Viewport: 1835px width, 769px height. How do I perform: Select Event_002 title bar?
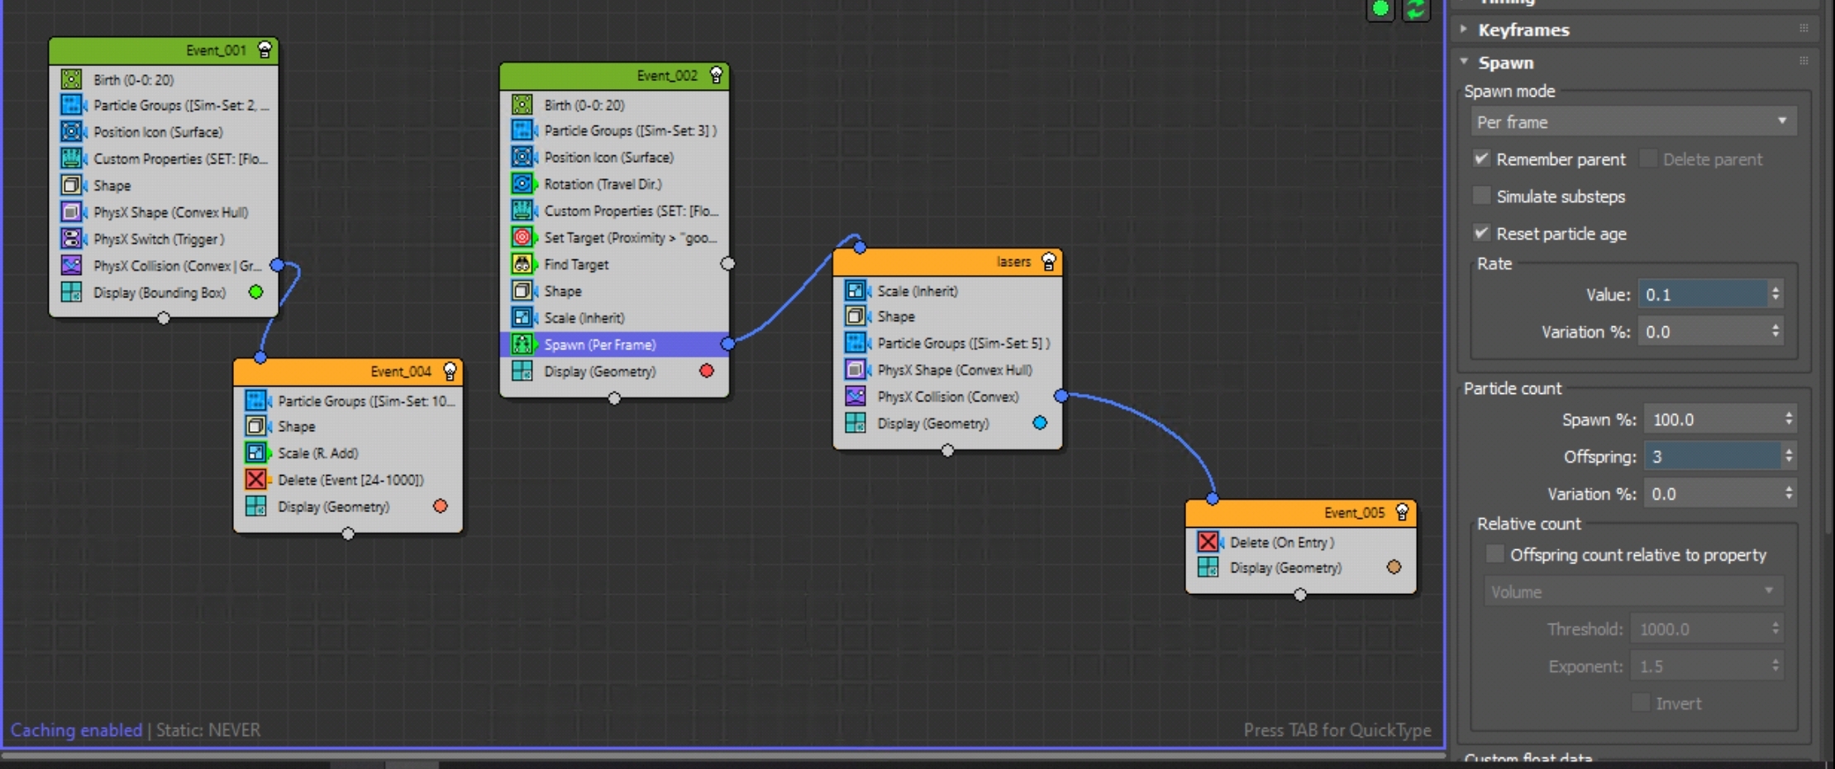614,76
